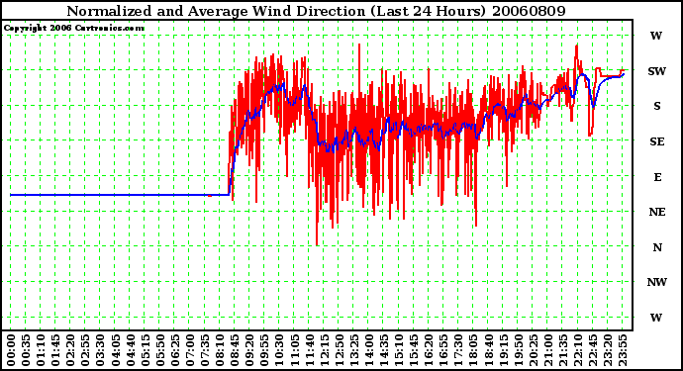
Task: Click the '23:55' time axis label
Action: (x=622, y=350)
